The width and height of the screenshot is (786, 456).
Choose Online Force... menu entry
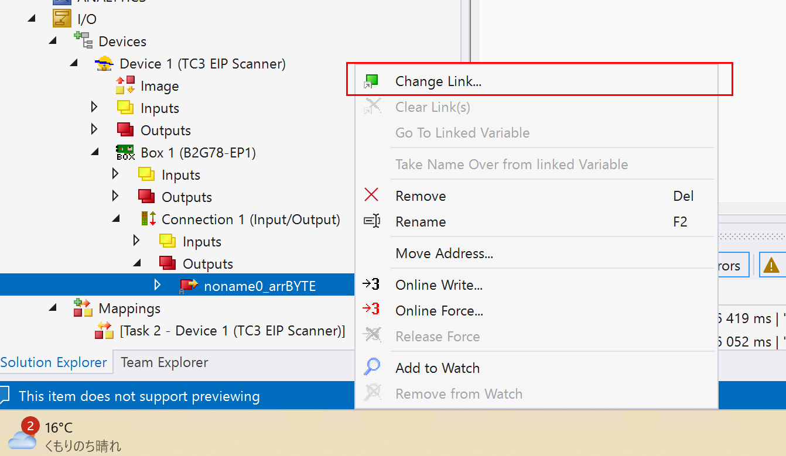pyautogui.click(x=439, y=311)
